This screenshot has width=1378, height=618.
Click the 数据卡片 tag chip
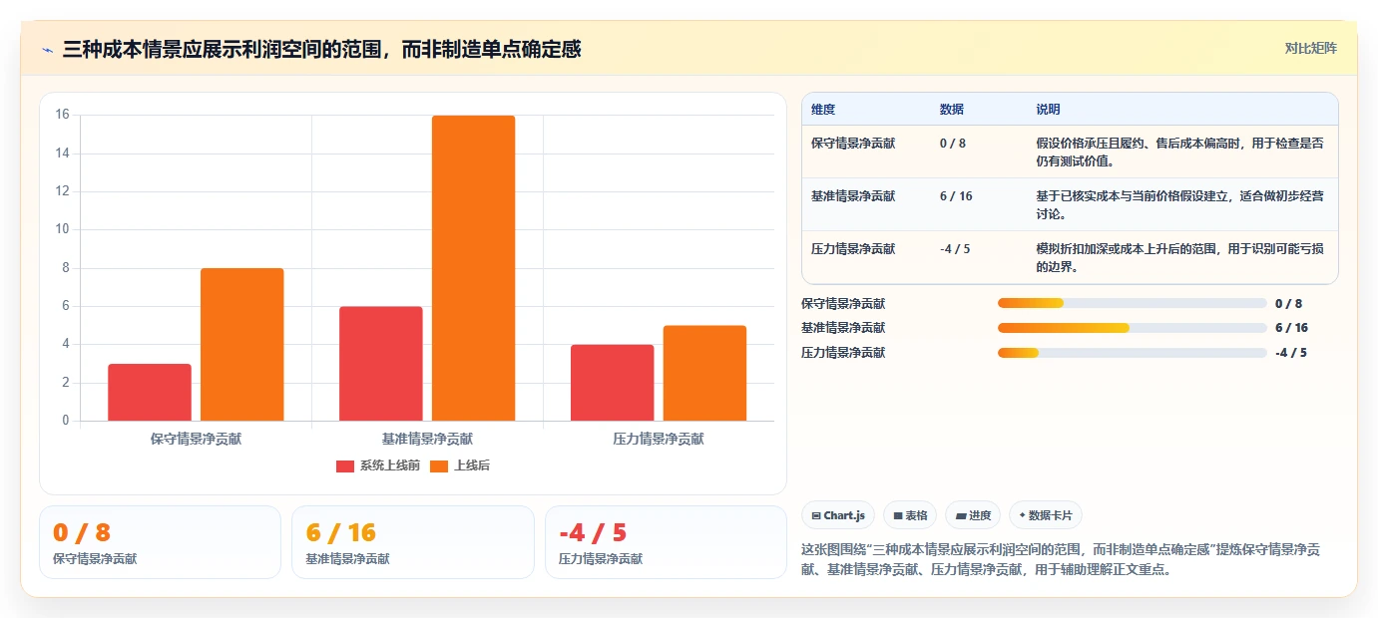coord(1046,515)
